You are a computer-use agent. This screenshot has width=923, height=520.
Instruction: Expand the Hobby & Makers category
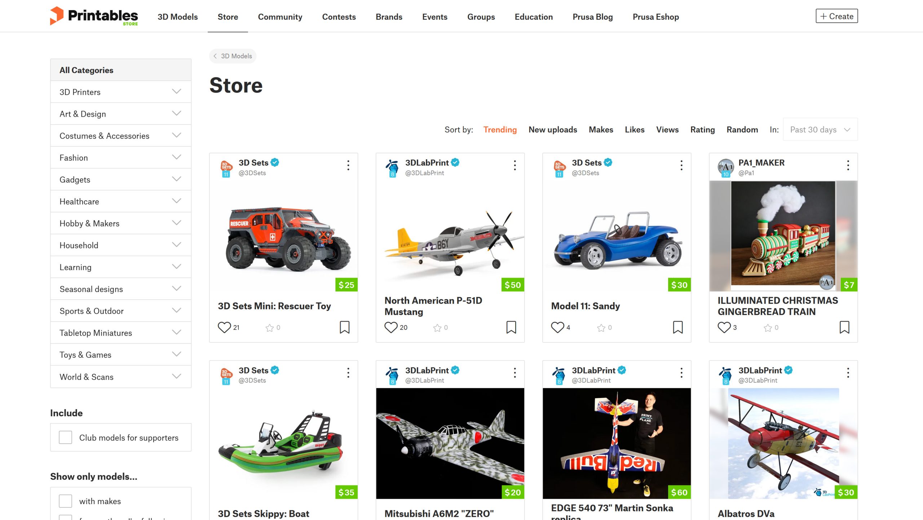pyautogui.click(x=121, y=223)
